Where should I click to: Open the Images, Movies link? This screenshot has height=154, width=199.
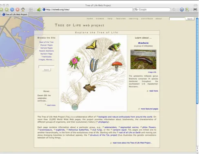tap(46, 59)
